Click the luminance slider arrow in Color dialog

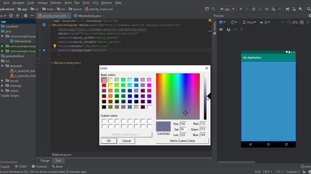(208, 96)
